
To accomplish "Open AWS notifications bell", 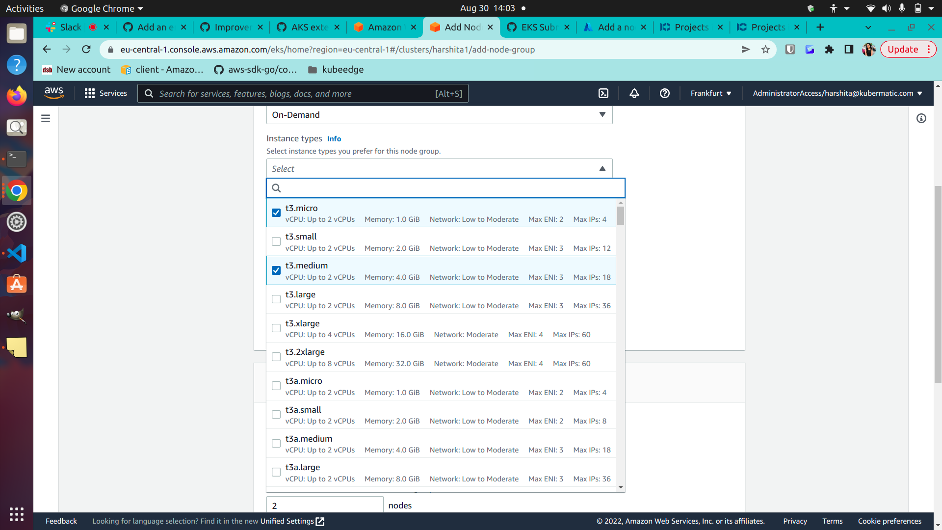I will (x=634, y=93).
